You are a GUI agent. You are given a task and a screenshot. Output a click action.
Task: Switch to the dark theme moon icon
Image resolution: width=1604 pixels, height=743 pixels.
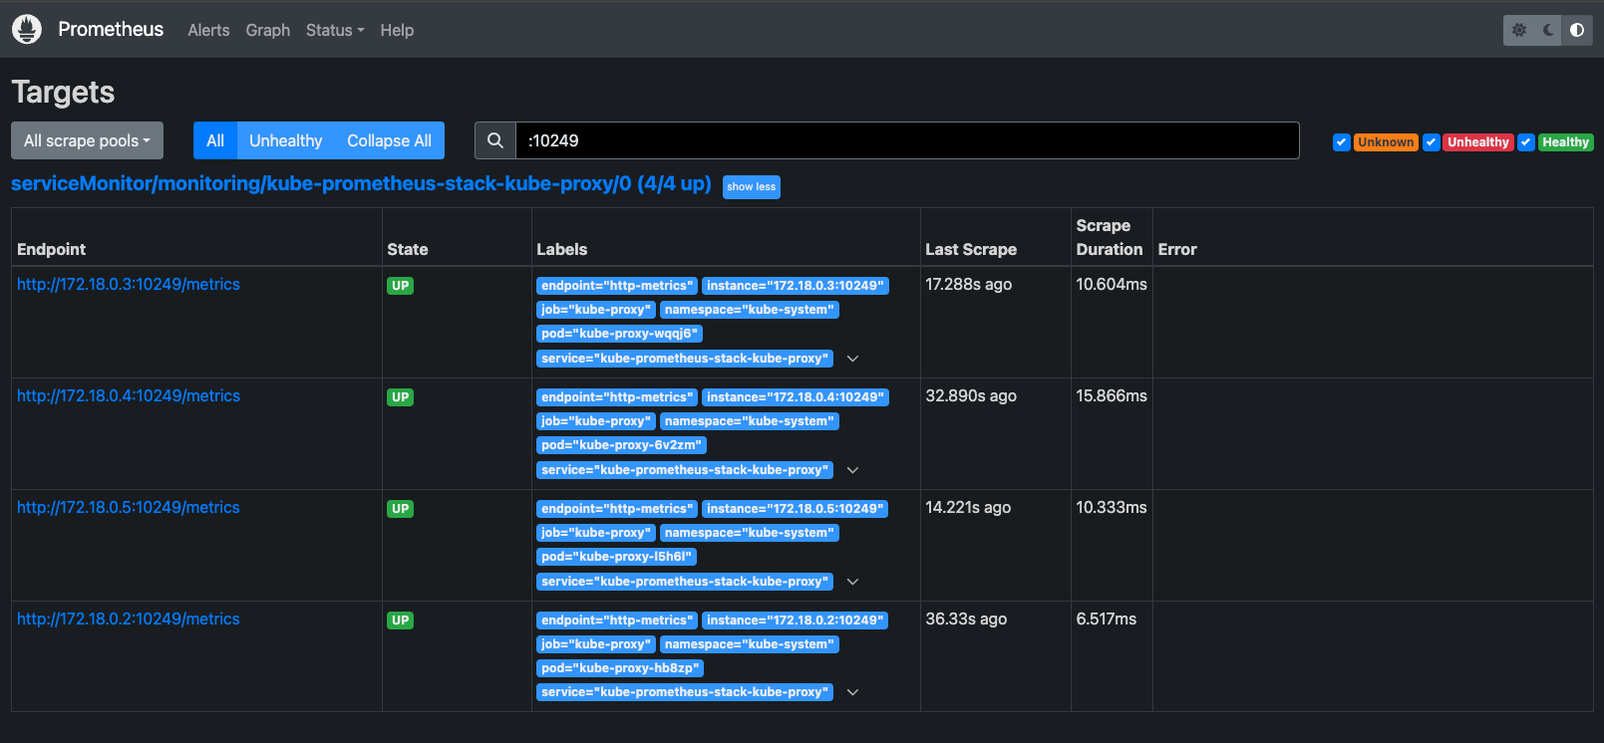[1548, 30]
